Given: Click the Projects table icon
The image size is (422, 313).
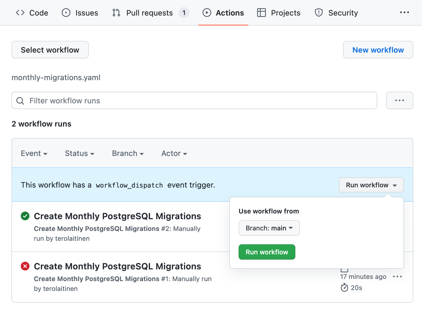Looking at the screenshot, I should point(261,13).
